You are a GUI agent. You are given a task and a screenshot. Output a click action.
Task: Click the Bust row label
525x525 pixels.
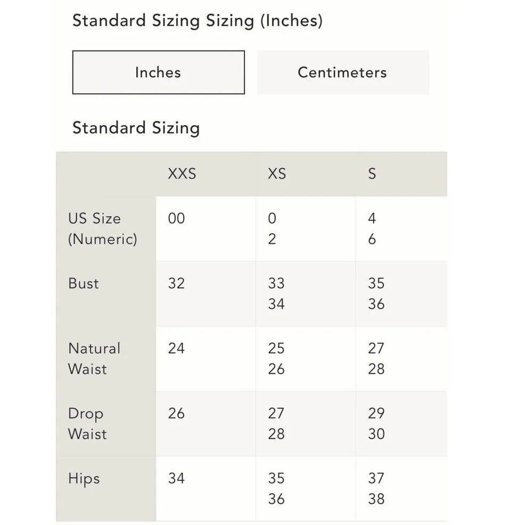84,283
